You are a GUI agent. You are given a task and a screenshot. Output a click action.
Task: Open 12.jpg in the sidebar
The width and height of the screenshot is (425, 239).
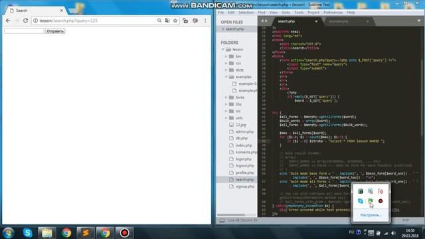click(x=241, y=125)
